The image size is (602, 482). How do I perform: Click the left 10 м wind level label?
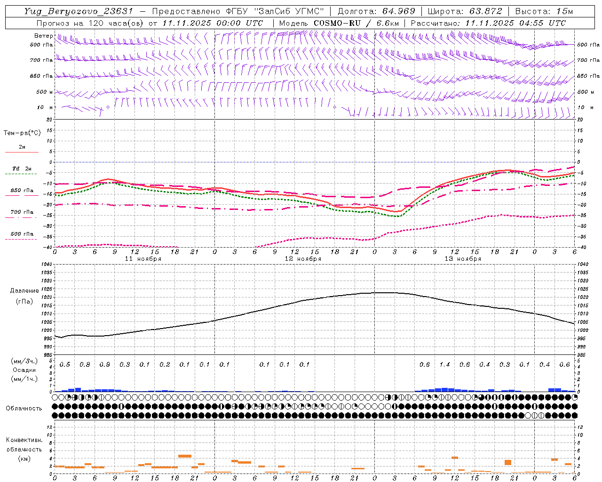45,107
